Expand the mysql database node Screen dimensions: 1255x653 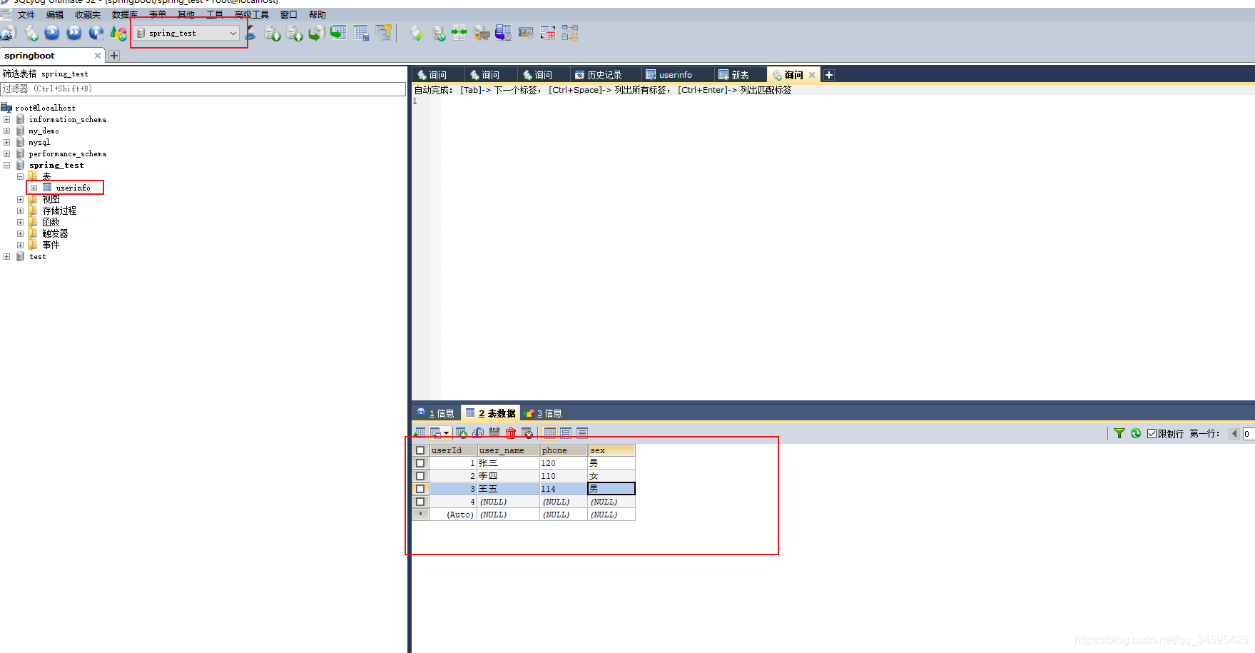(x=7, y=142)
